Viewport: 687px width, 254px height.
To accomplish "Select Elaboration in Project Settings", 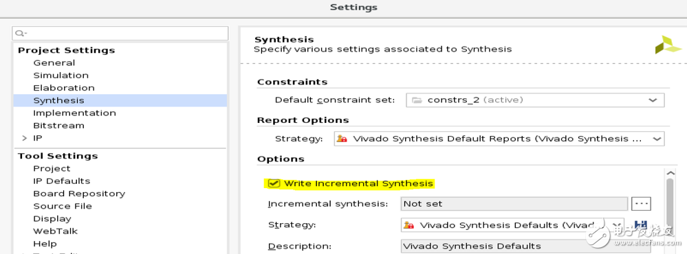I will pos(64,88).
